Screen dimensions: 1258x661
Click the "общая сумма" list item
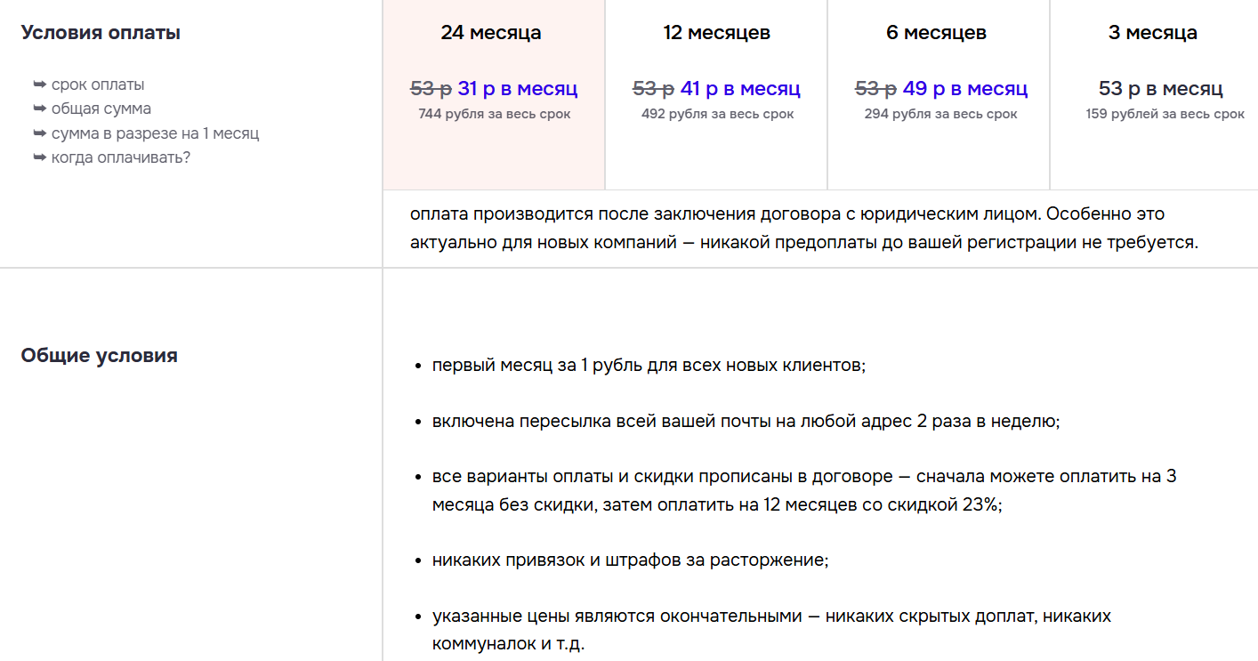coord(101,109)
